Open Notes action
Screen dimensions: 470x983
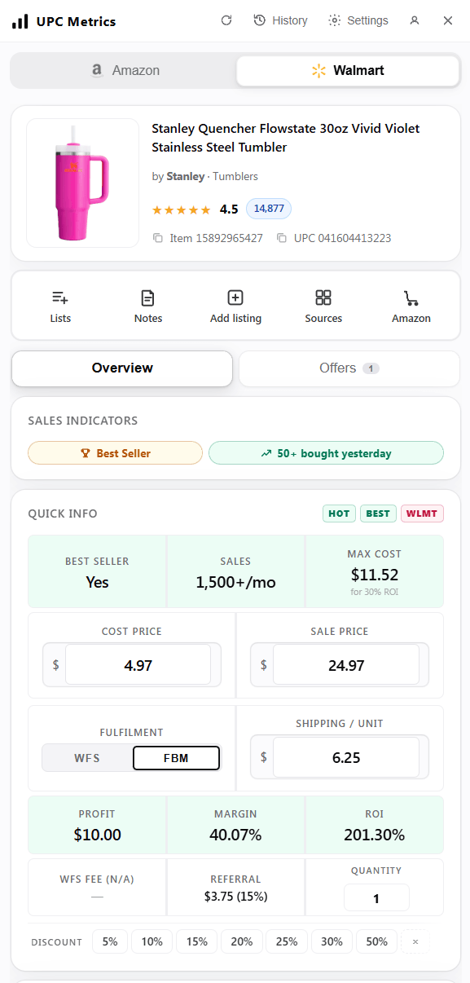[148, 306]
